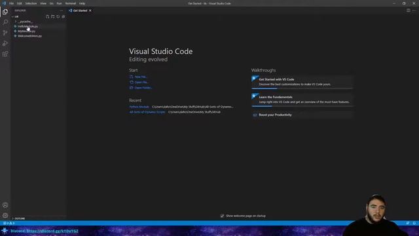Click New File icon in Explorer header
Screen dimensions: 419x236
pyautogui.click(x=48, y=16)
